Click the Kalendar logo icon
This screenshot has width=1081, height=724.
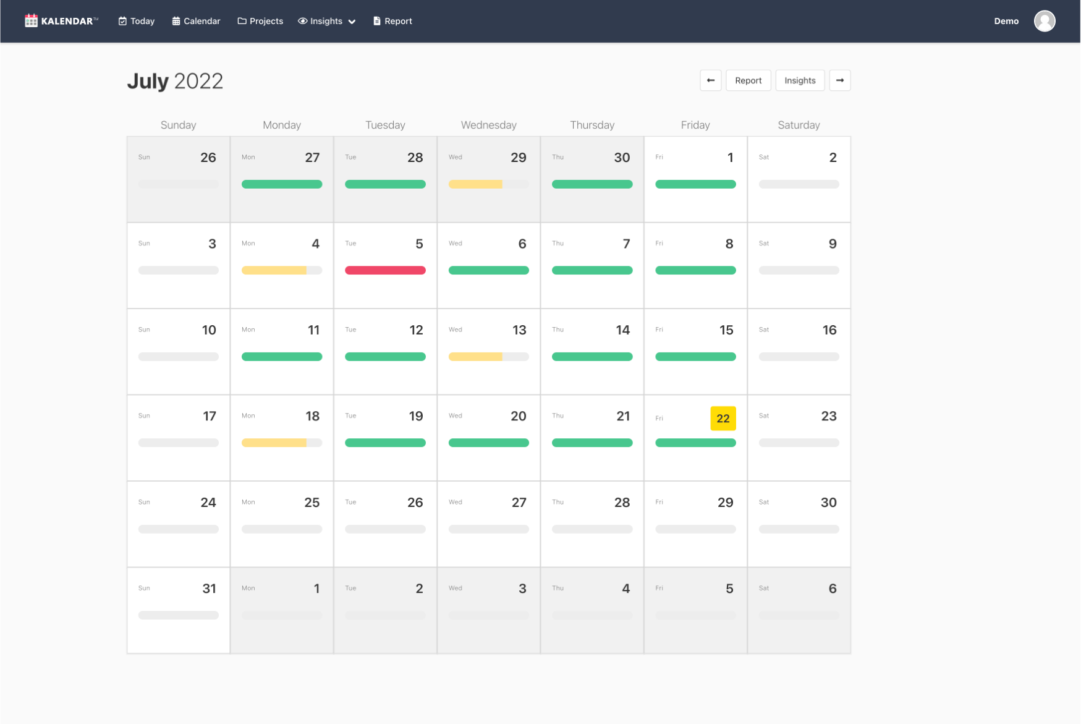(31, 21)
